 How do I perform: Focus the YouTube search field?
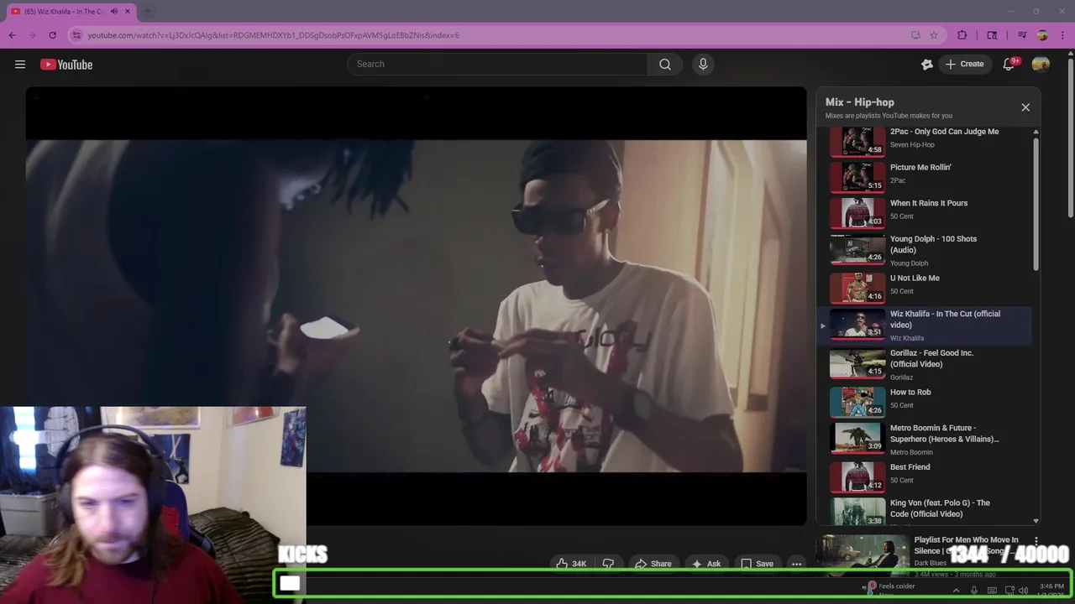point(497,65)
